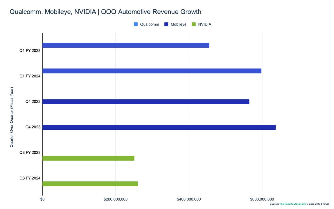Click the Q3 FY 2024 NVIDIA bar
Screen dimensions: 334x209
90,184
